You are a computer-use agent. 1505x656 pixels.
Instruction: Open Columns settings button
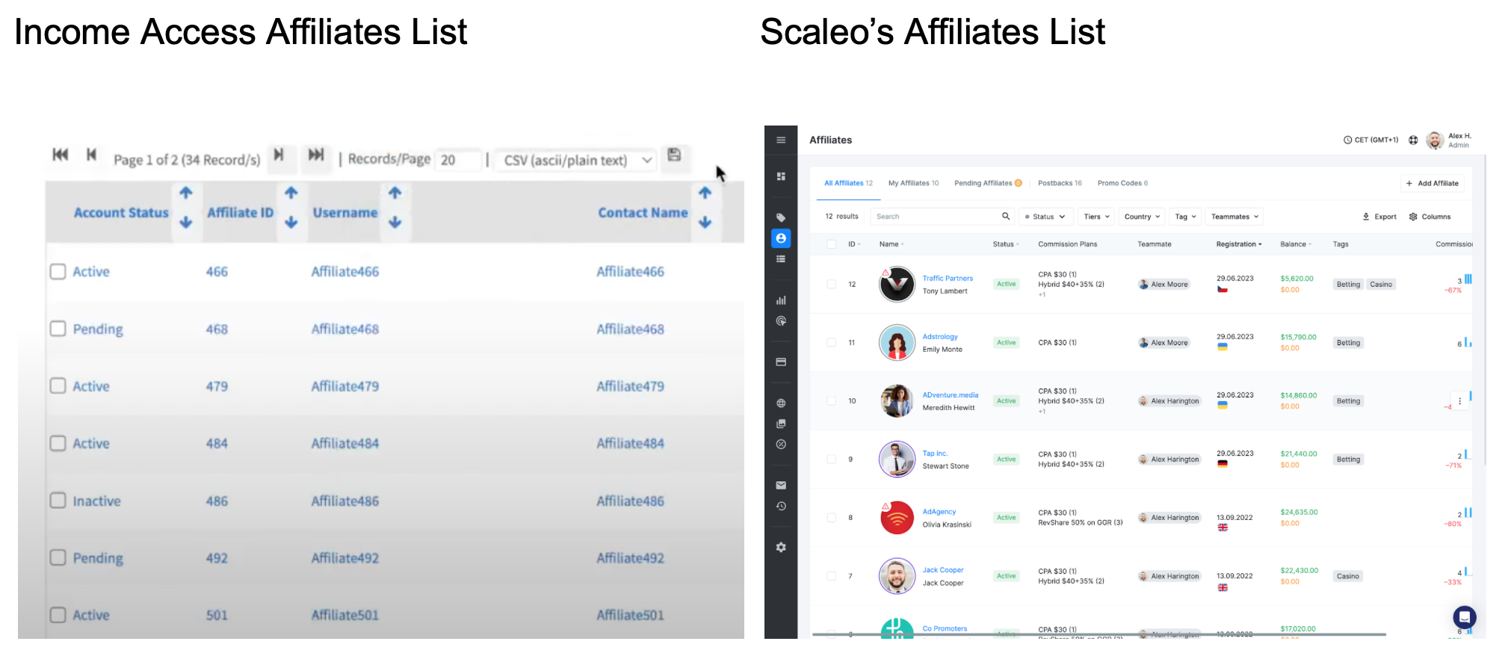tap(1430, 217)
